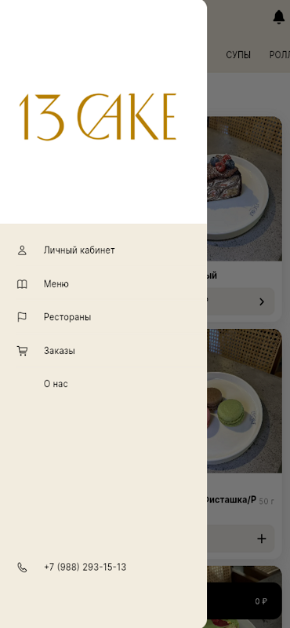Viewport: 290px width, 628px height.
Task: Open notifications via the bell icon
Action: (x=279, y=17)
